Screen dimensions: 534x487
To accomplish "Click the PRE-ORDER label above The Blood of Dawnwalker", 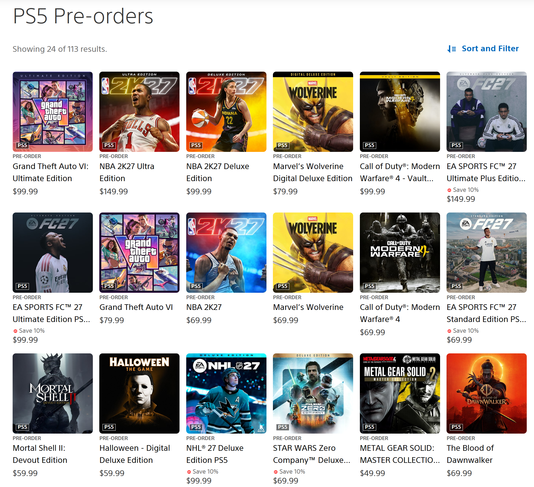I will tap(461, 438).
